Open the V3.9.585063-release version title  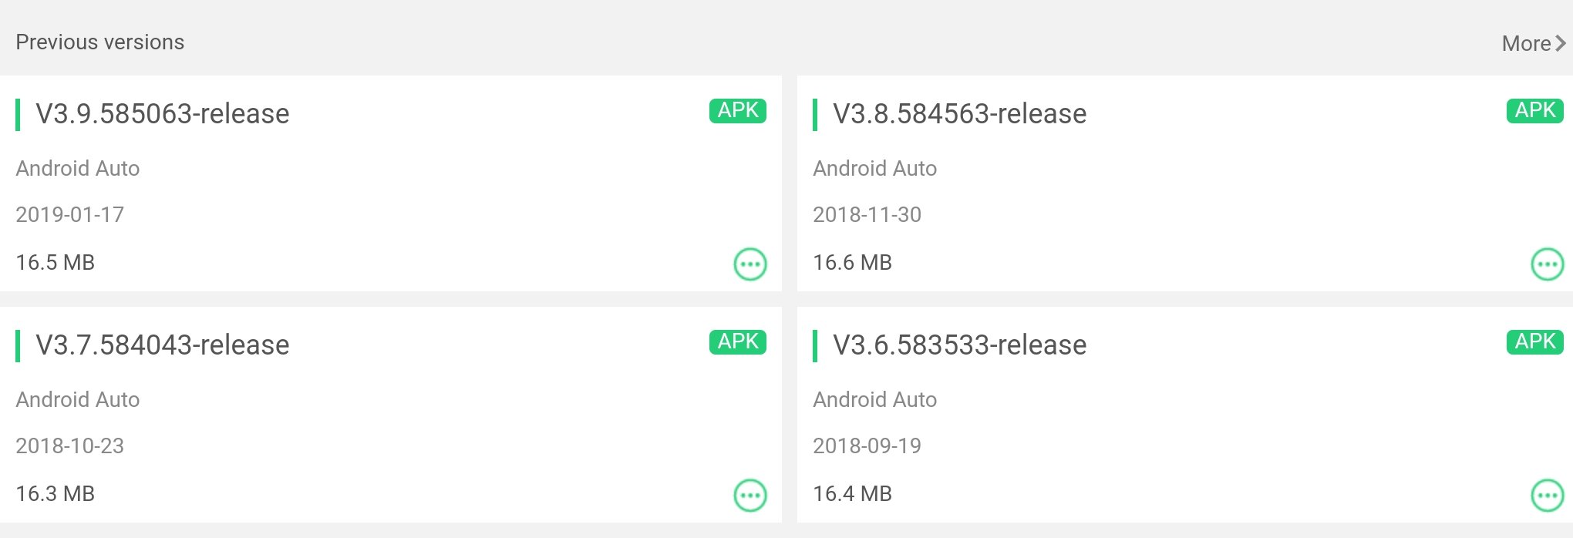click(163, 114)
